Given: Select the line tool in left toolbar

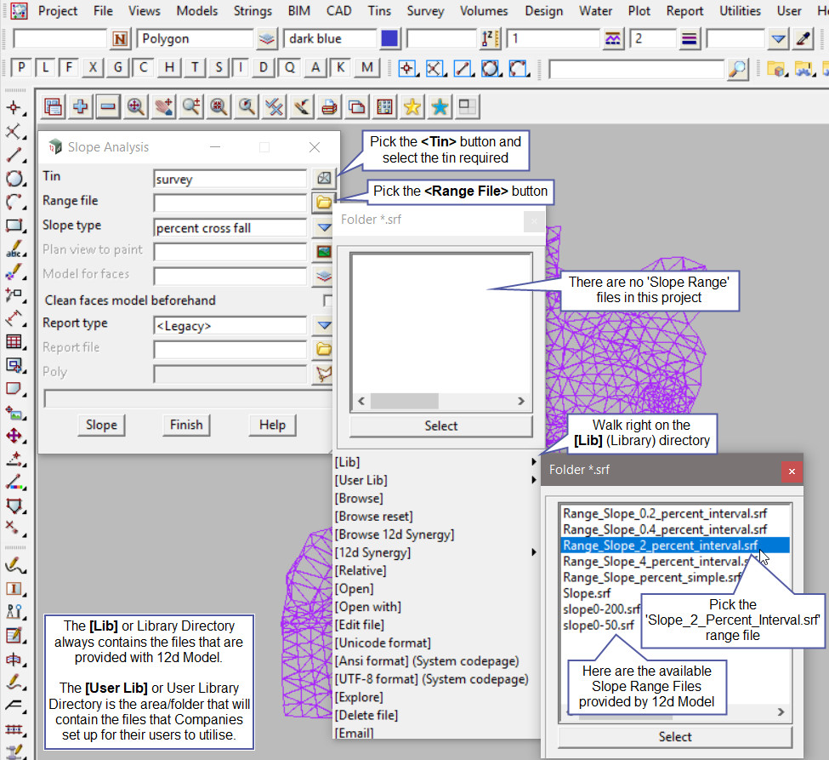Looking at the screenshot, I should coord(14,155).
